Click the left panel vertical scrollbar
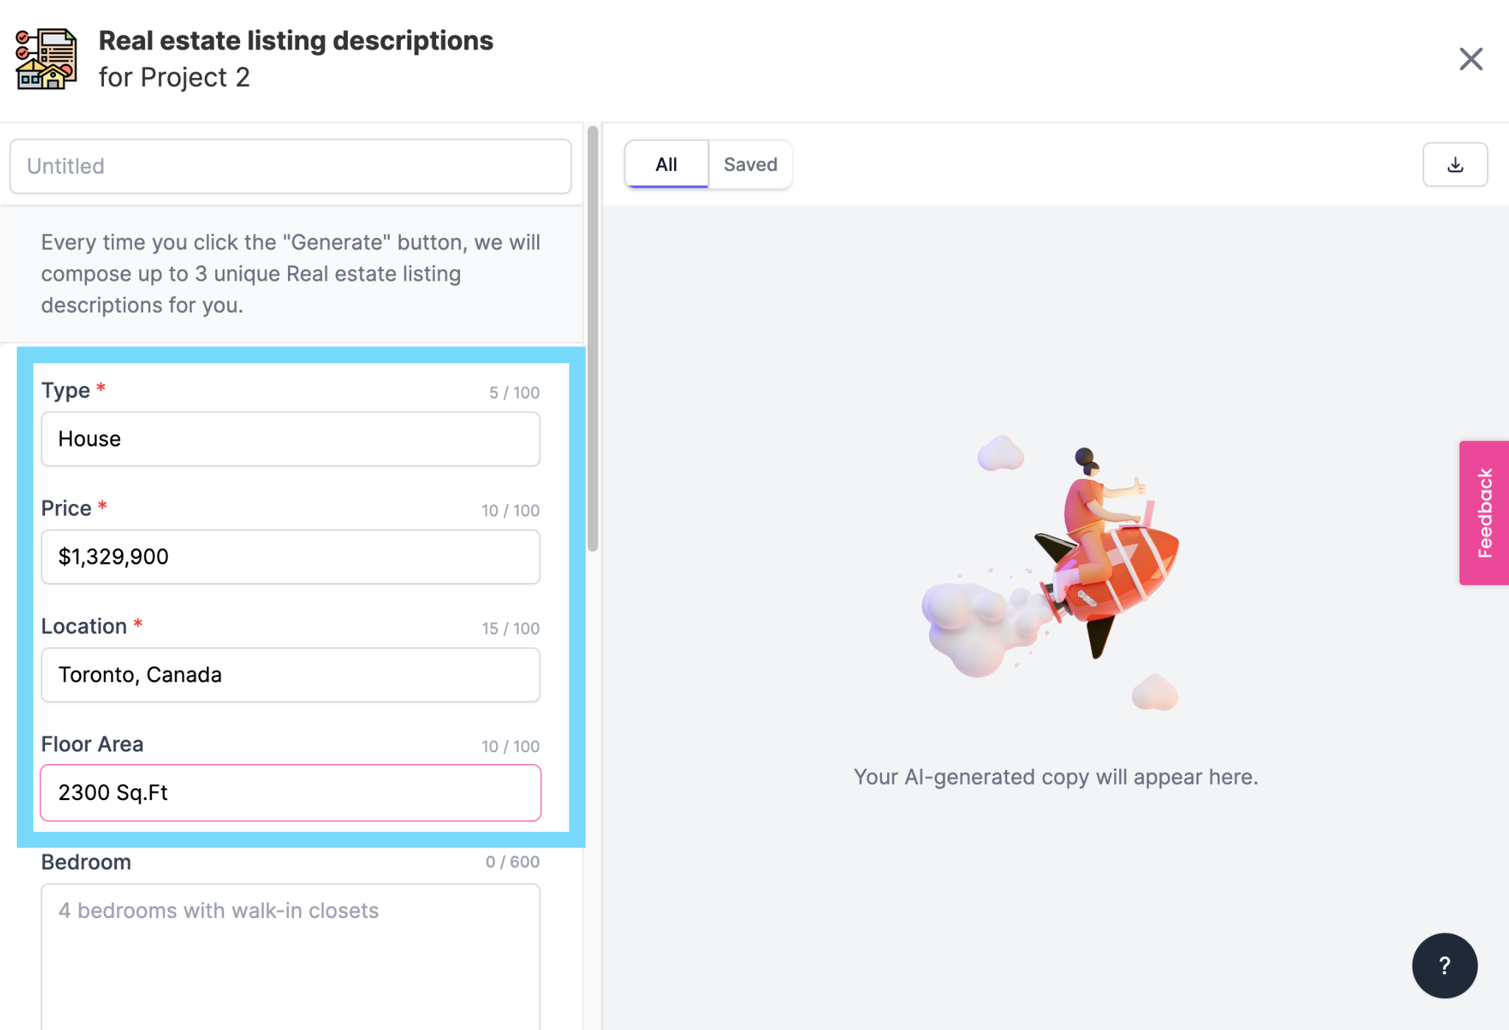The width and height of the screenshot is (1509, 1030). pos(592,339)
